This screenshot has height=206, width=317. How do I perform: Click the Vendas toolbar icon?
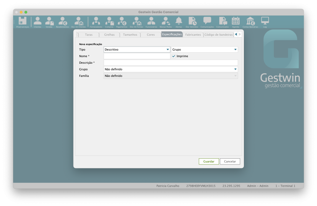[49, 22]
